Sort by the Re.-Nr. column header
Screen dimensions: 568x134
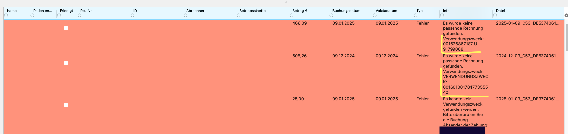coord(86,11)
